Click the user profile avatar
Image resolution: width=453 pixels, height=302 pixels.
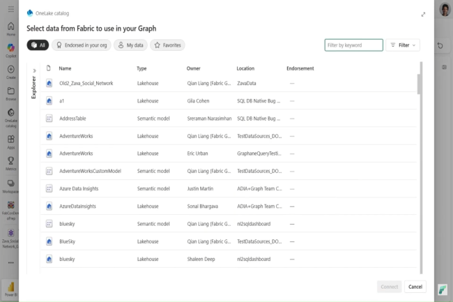pyautogui.click(x=445, y=10)
